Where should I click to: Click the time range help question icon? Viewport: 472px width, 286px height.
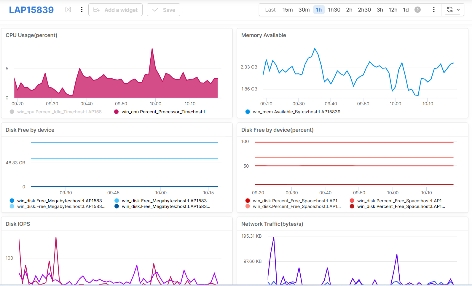click(x=417, y=10)
